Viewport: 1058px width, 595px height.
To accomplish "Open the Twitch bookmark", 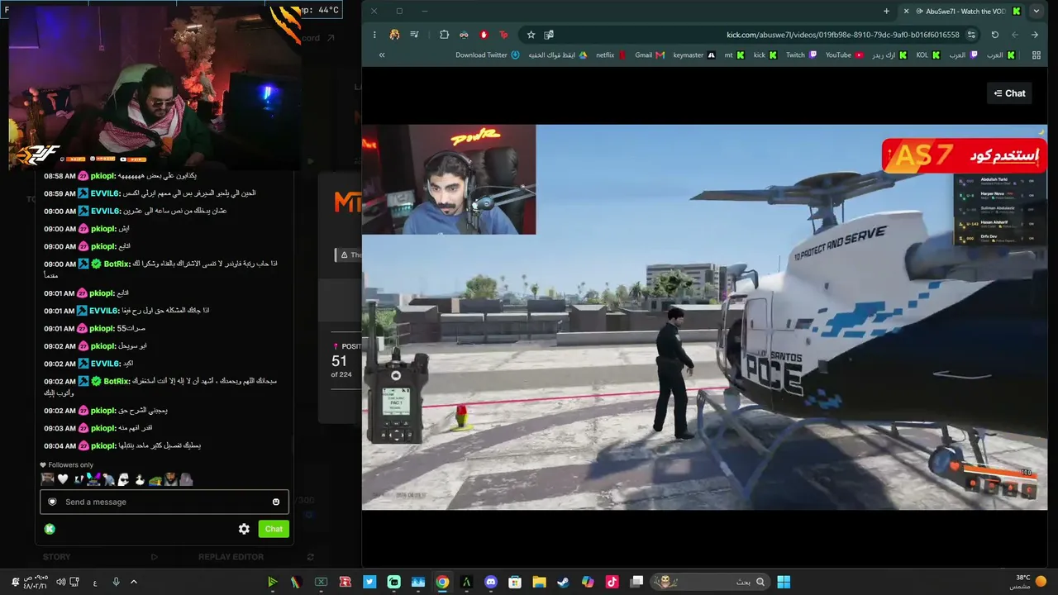I will click(801, 55).
